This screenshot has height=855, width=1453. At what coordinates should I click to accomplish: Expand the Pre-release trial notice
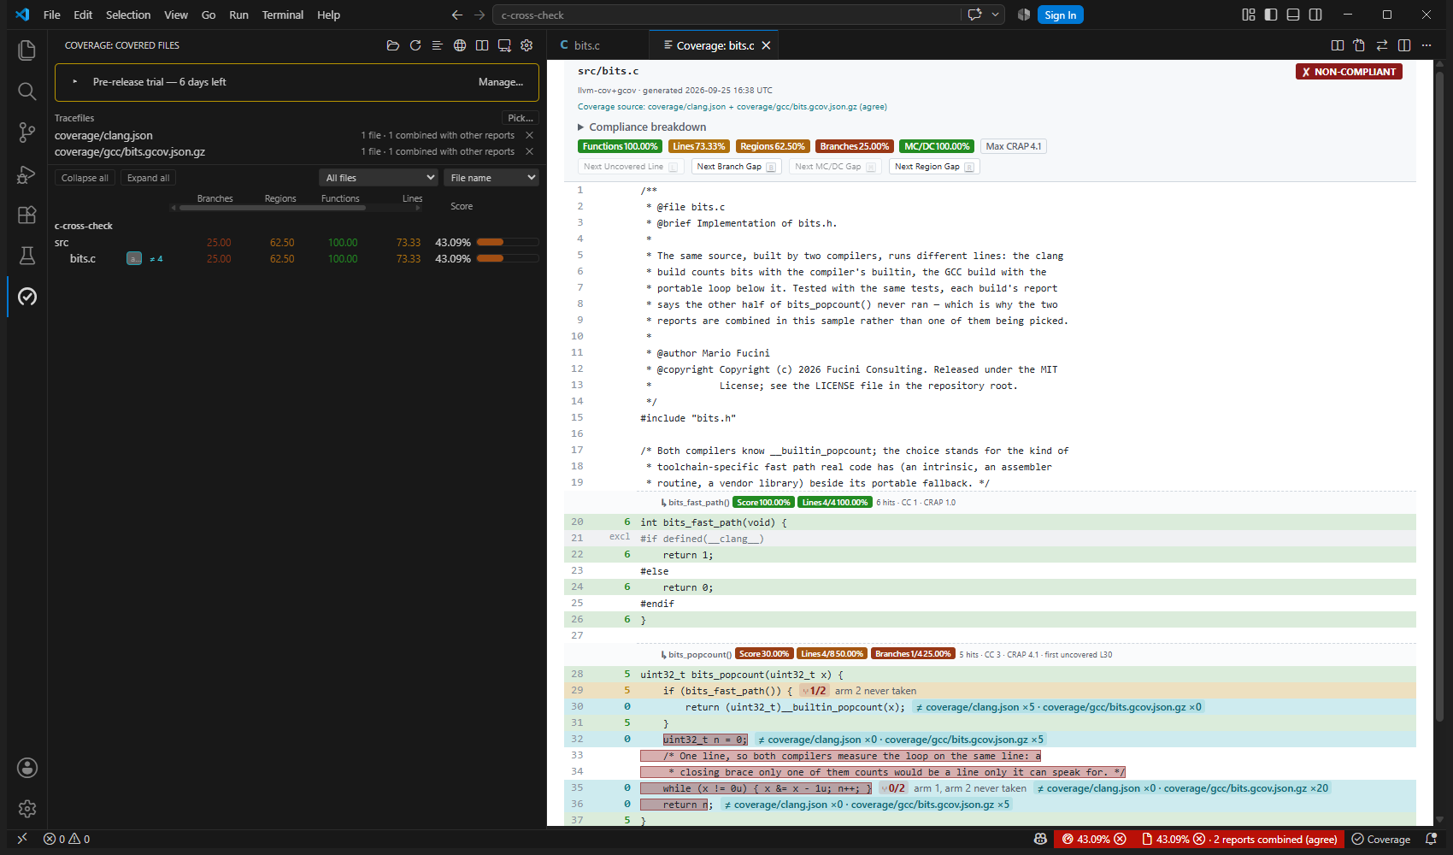tap(75, 82)
